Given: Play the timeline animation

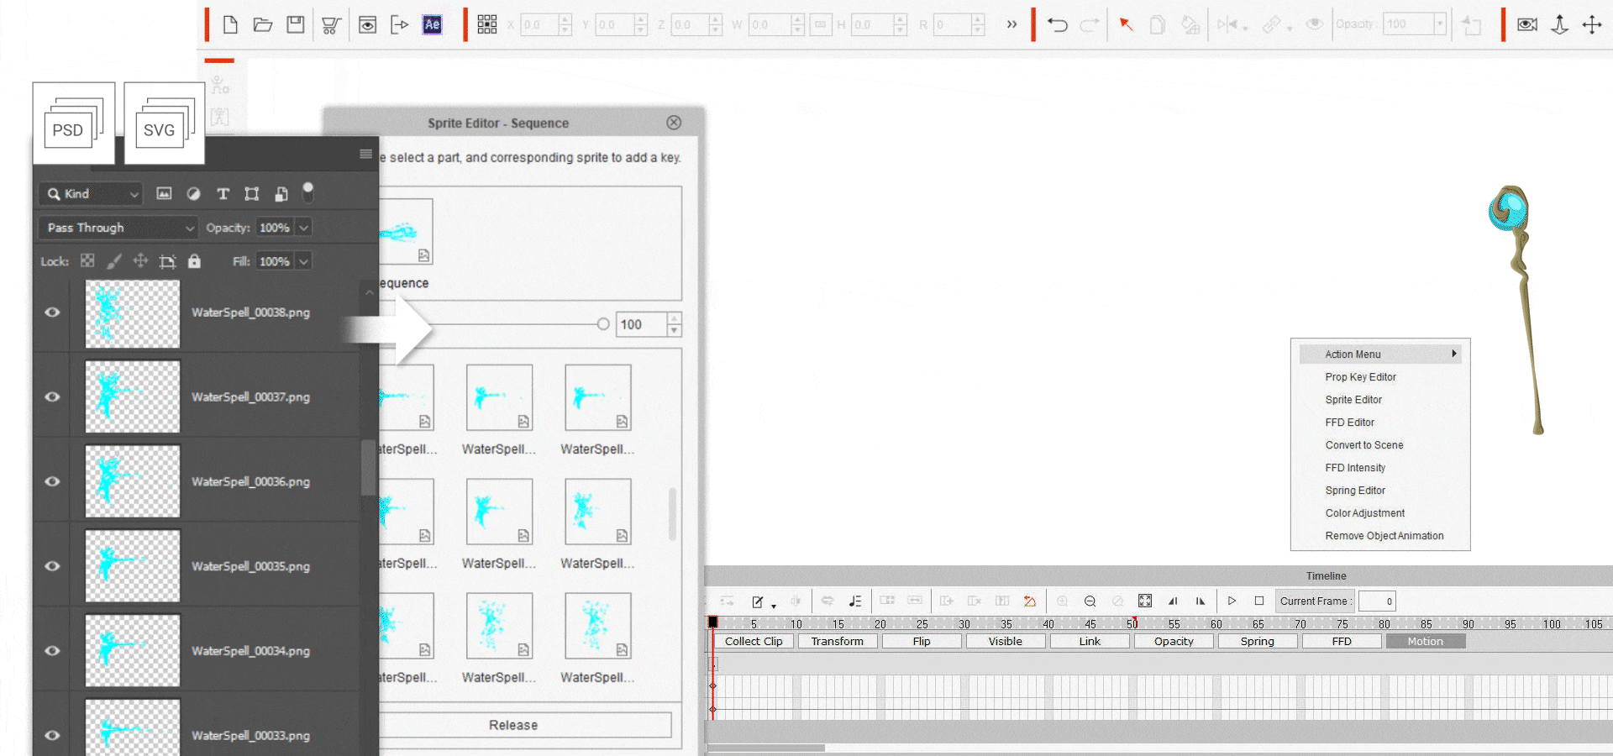Looking at the screenshot, I should click(x=1232, y=601).
